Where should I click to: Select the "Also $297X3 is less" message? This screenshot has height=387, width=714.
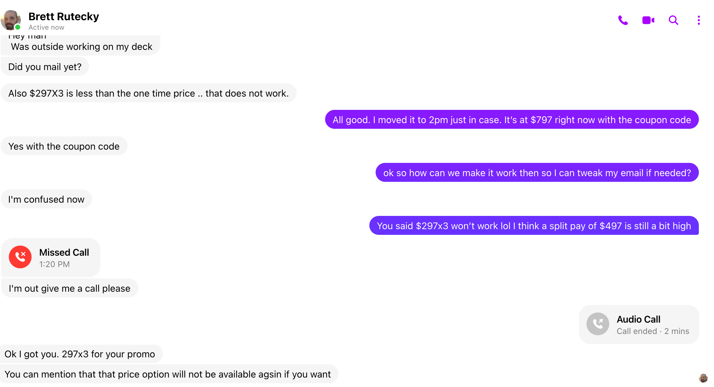148,93
